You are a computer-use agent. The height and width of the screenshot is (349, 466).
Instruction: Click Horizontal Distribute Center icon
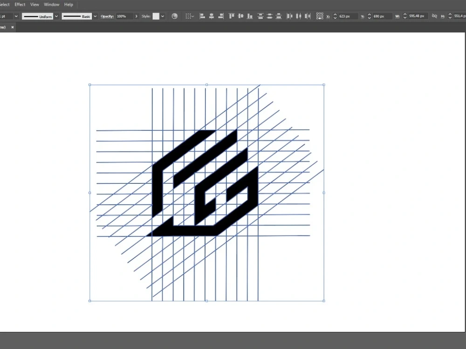pos(299,16)
